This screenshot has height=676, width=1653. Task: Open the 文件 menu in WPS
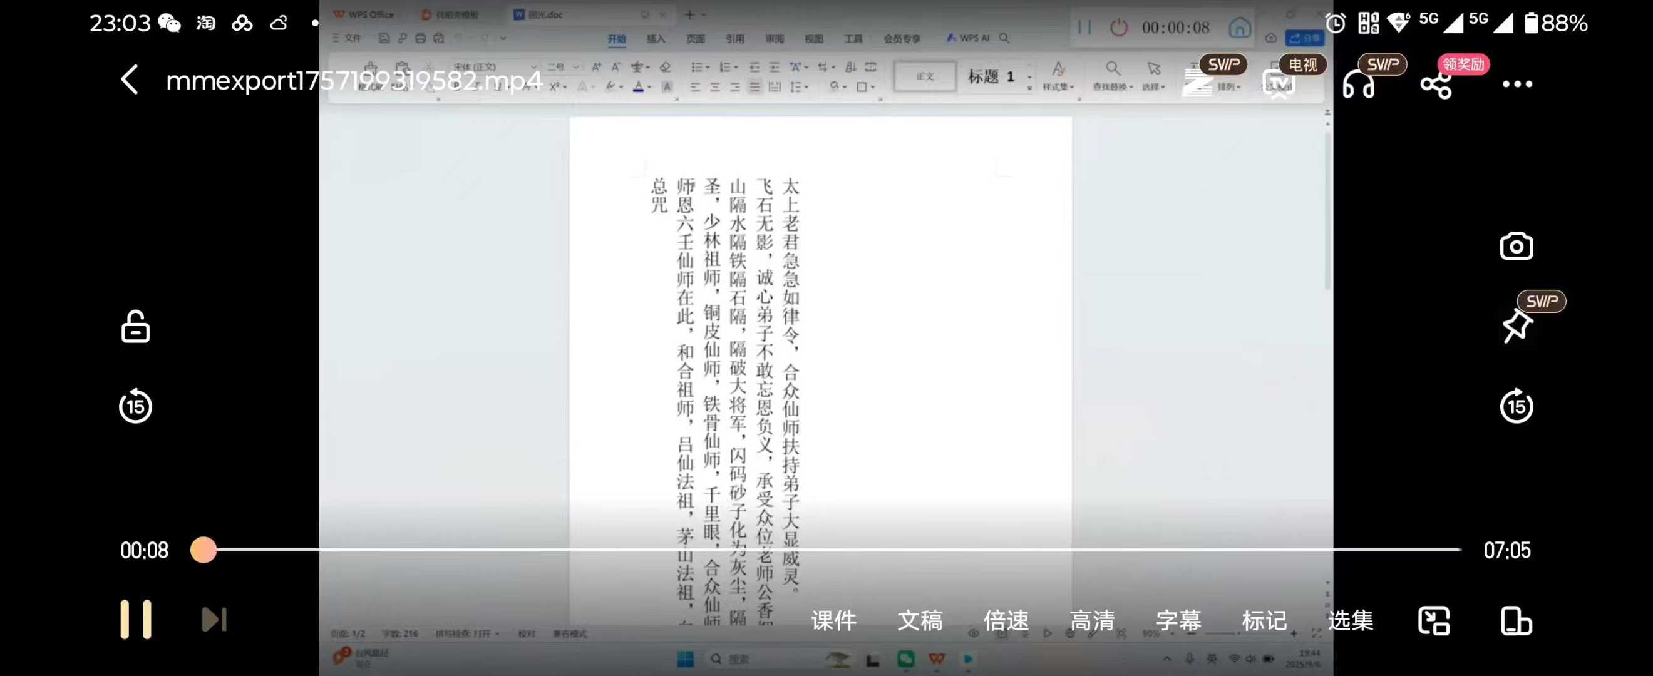(x=347, y=38)
